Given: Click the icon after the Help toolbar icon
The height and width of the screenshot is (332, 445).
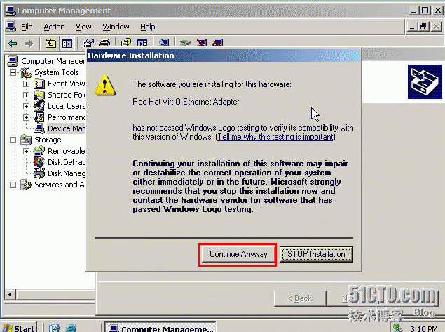Looking at the screenshot, I should [x=142, y=43].
